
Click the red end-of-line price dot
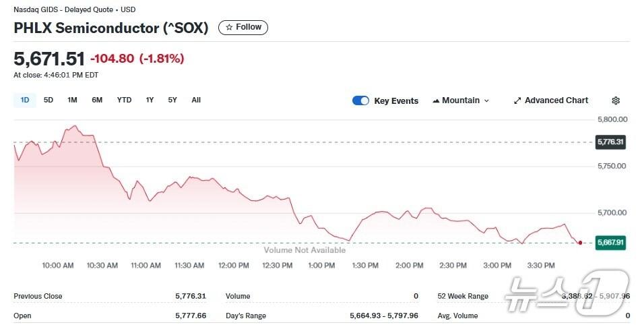(581, 242)
